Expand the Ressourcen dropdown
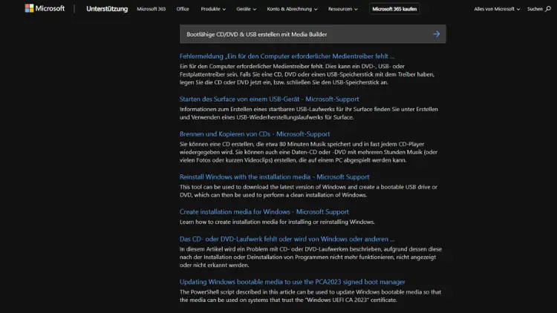557x313 pixels. pyautogui.click(x=343, y=9)
